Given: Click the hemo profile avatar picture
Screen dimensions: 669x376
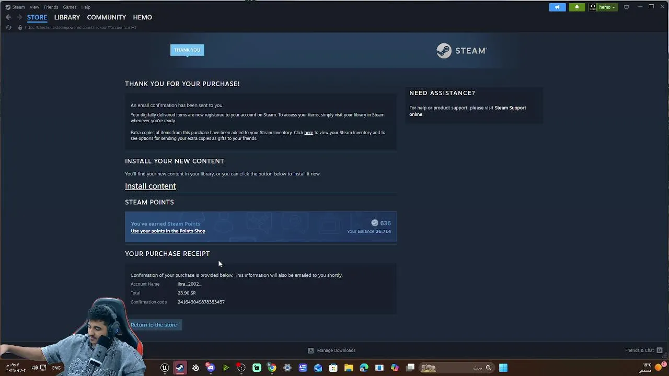Looking at the screenshot, I should click(x=593, y=7).
